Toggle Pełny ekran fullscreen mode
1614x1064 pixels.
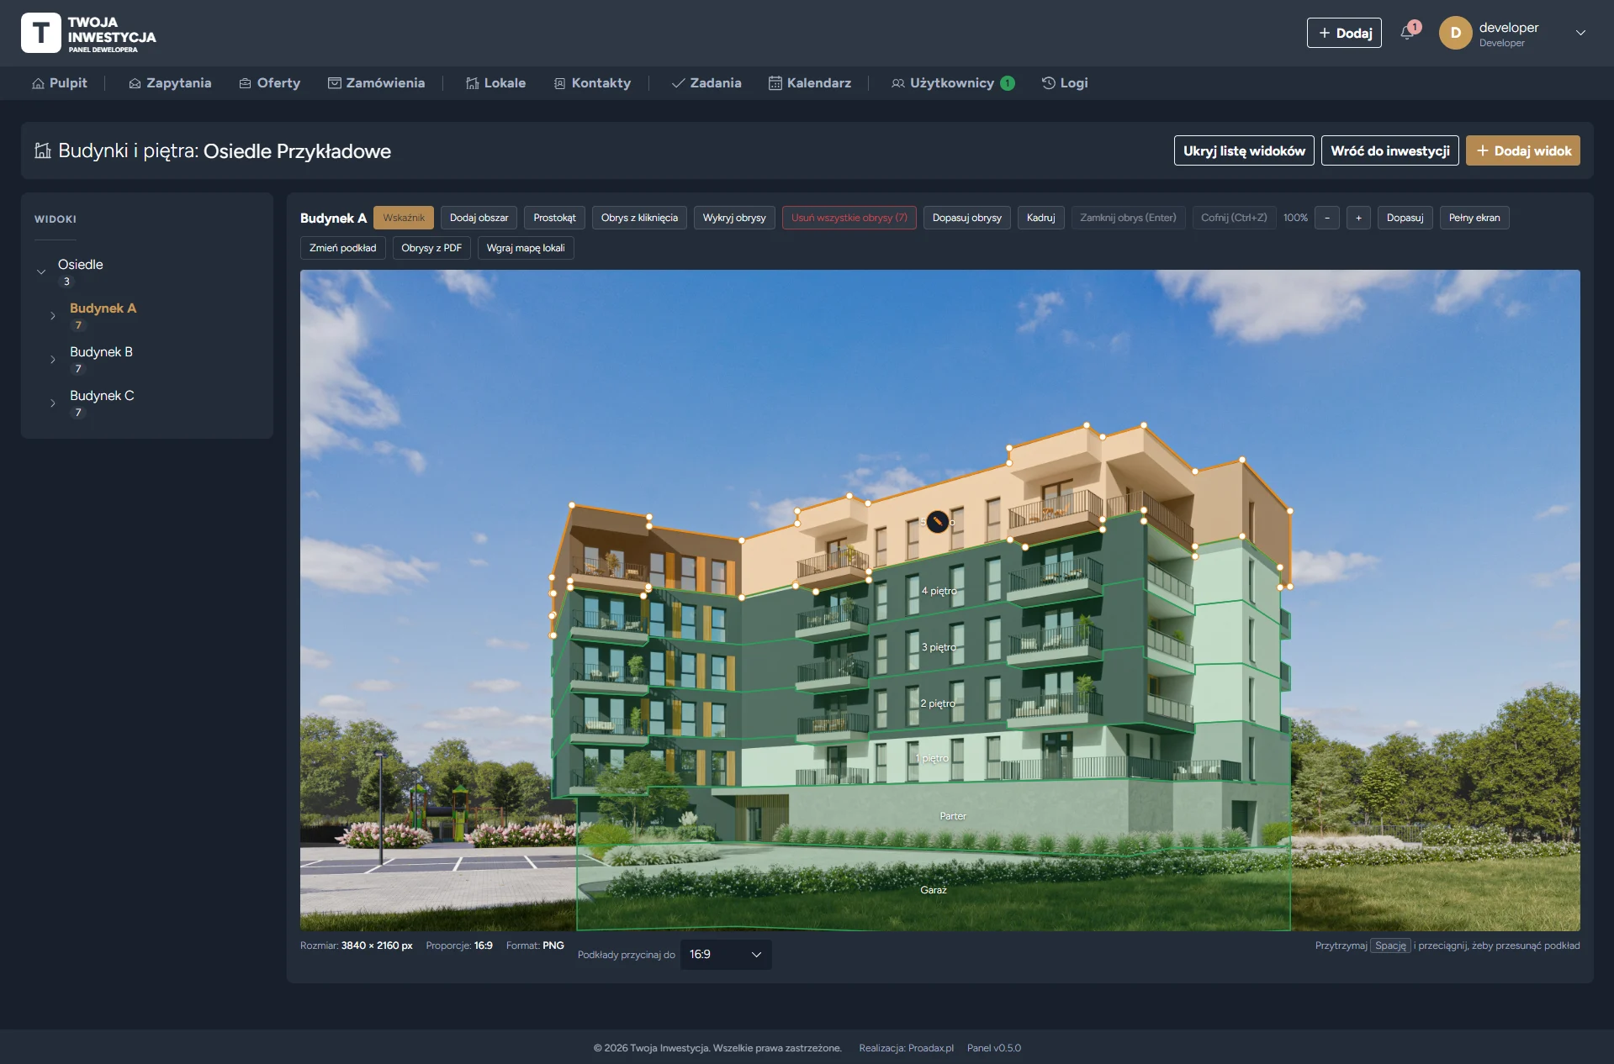[x=1474, y=218]
